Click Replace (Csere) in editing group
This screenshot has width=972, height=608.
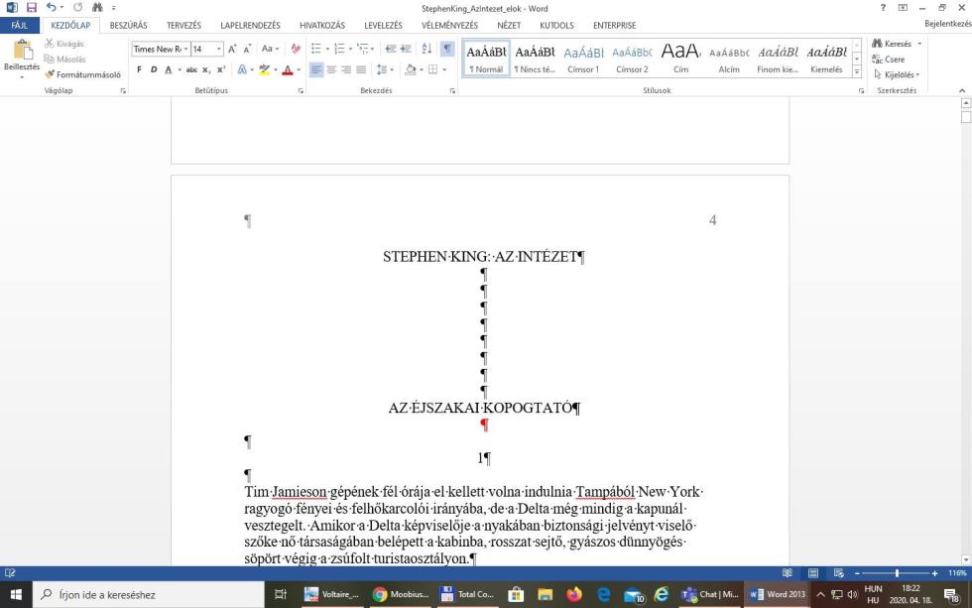click(889, 59)
